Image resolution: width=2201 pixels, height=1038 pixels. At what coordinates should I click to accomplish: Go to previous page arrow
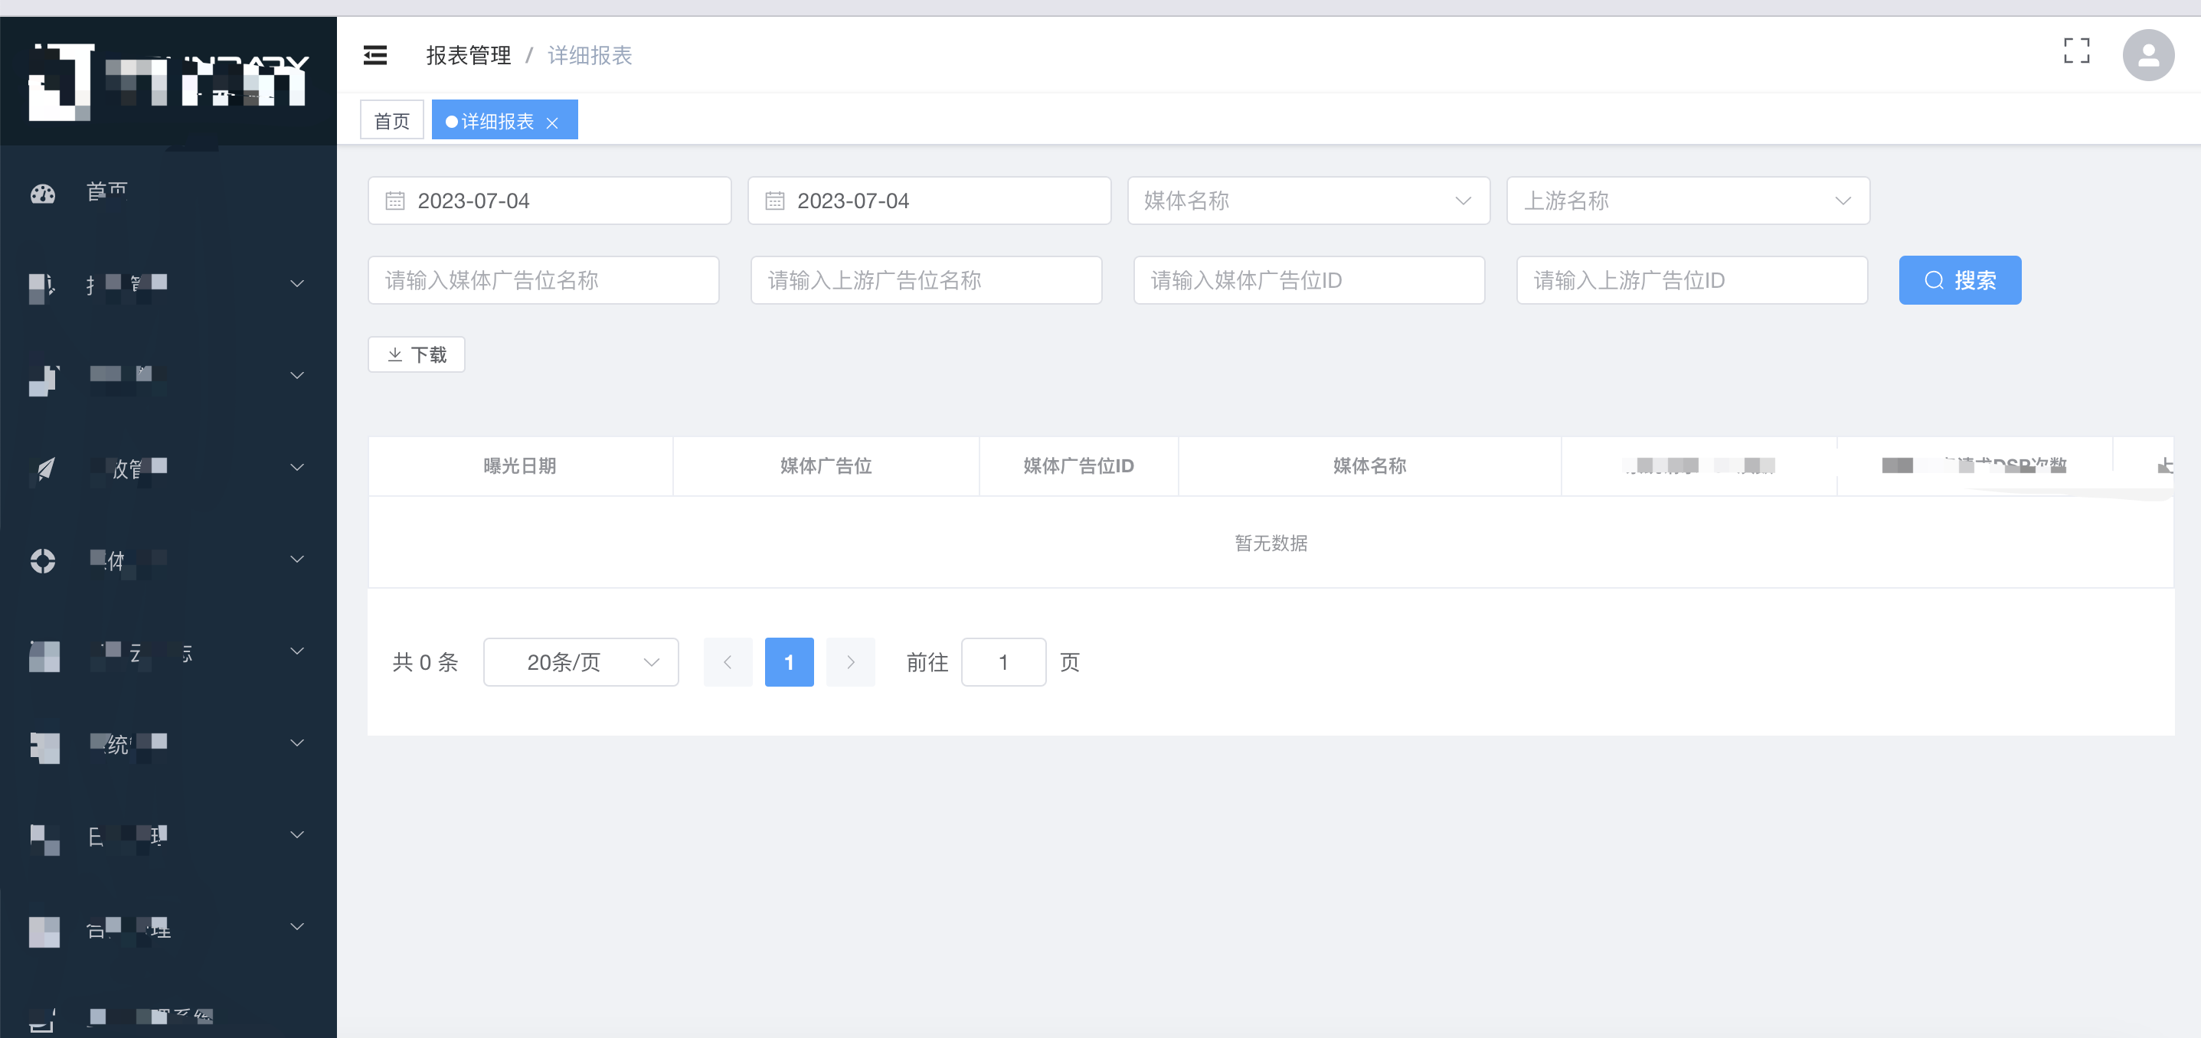tap(728, 662)
